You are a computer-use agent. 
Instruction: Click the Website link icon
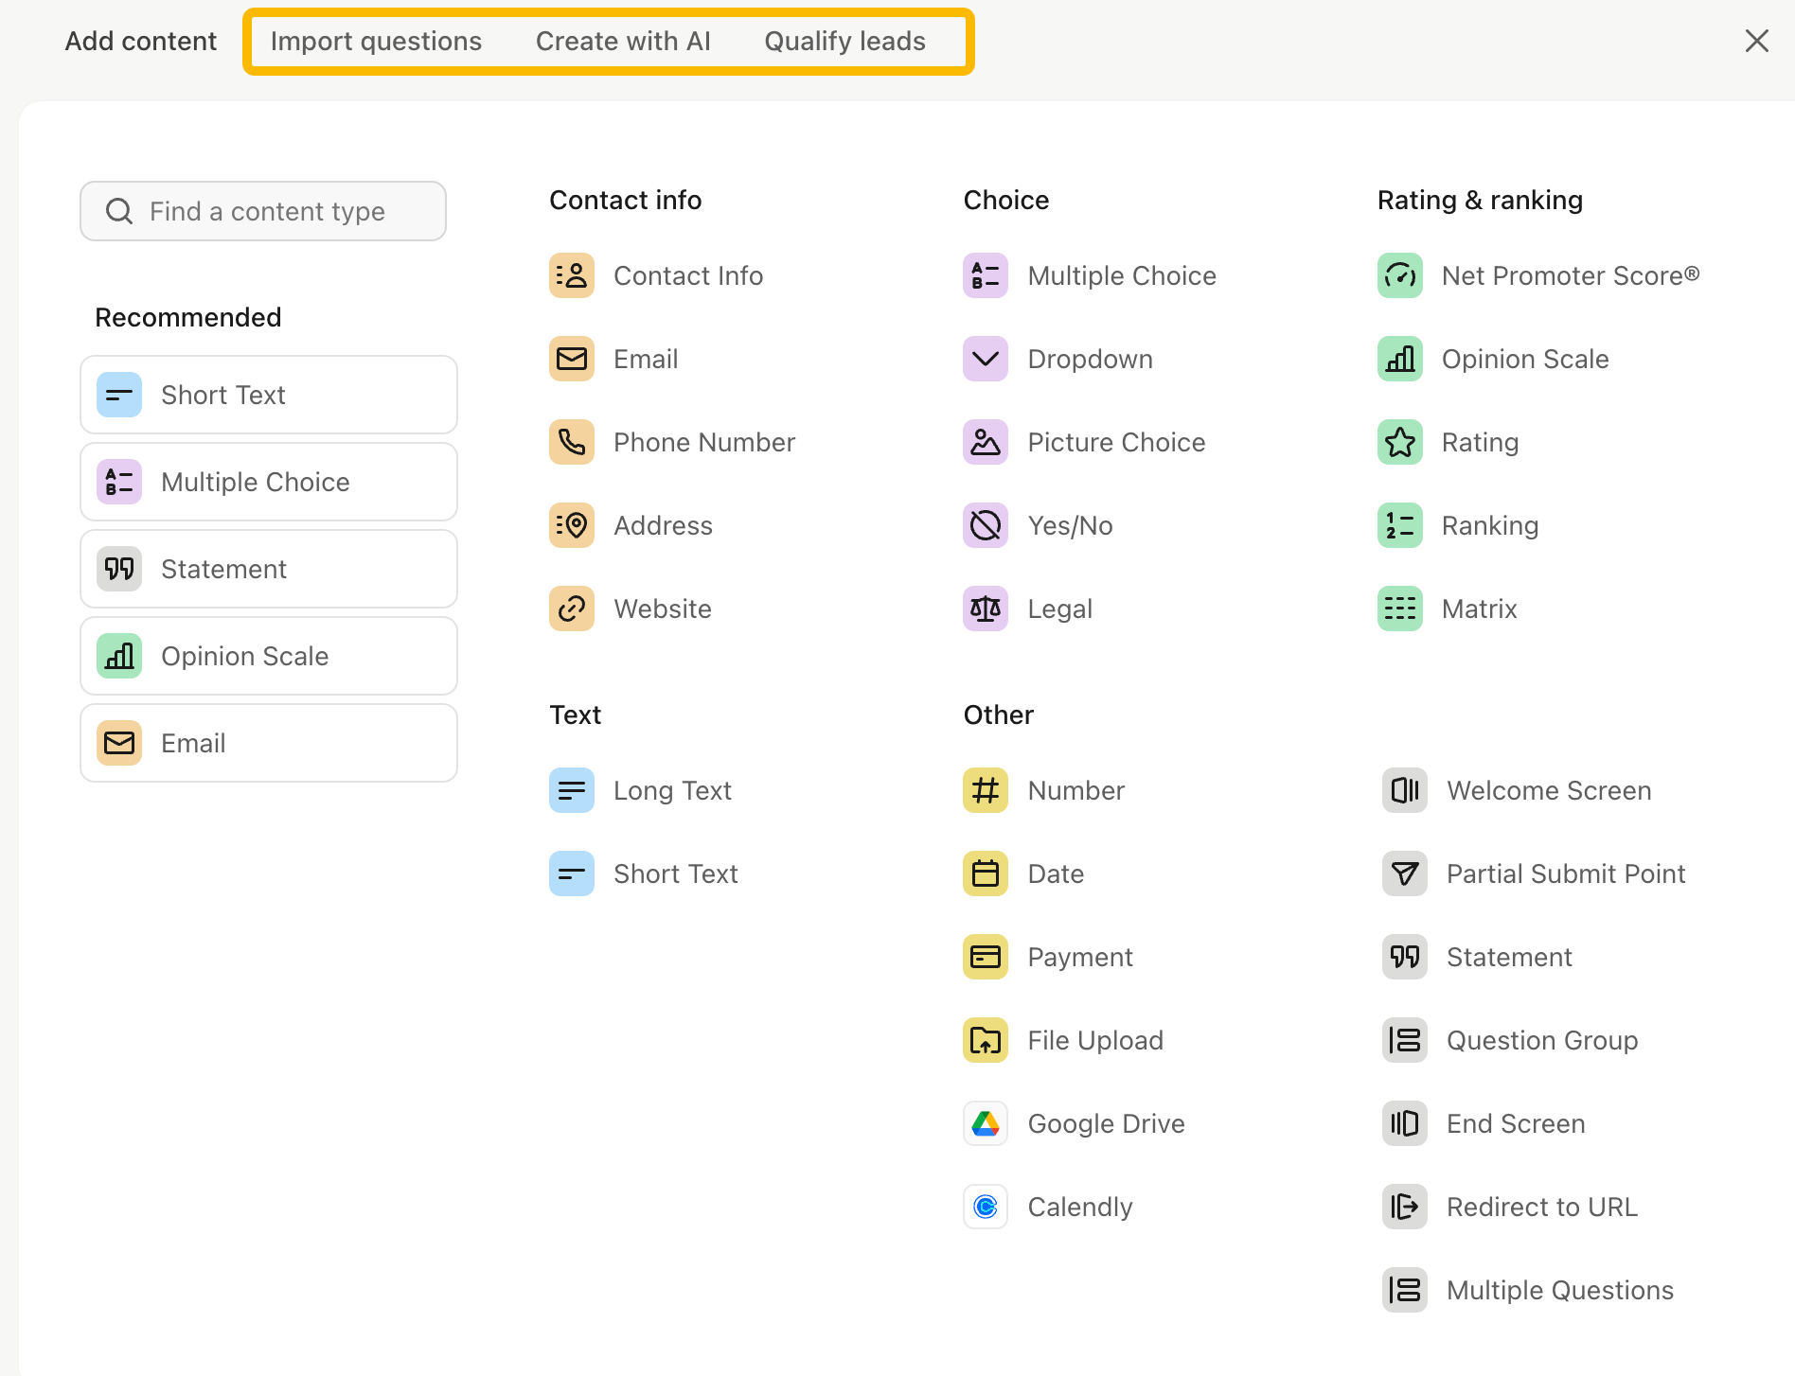pyautogui.click(x=572, y=609)
